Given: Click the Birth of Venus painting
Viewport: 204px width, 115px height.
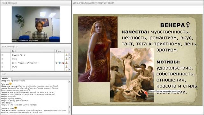Looking at the screenshot, I should coord(132,75).
